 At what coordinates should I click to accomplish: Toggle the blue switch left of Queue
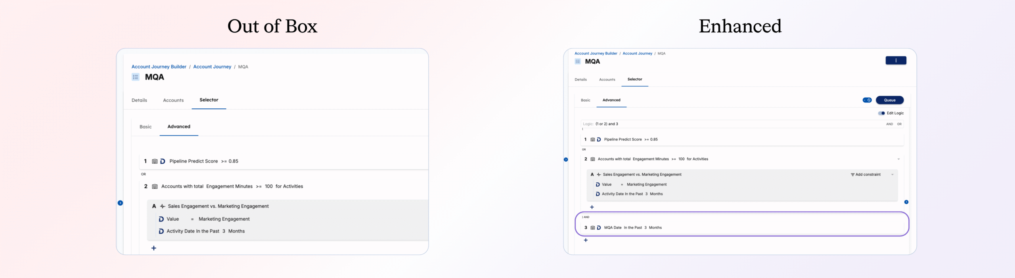click(867, 100)
